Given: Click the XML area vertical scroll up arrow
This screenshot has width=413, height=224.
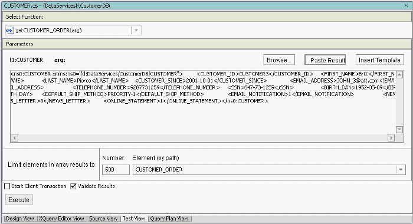Looking at the screenshot, I should coord(399,75).
